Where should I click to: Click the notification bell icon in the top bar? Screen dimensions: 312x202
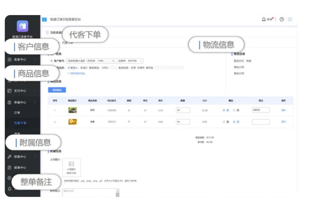click(x=263, y=19)
